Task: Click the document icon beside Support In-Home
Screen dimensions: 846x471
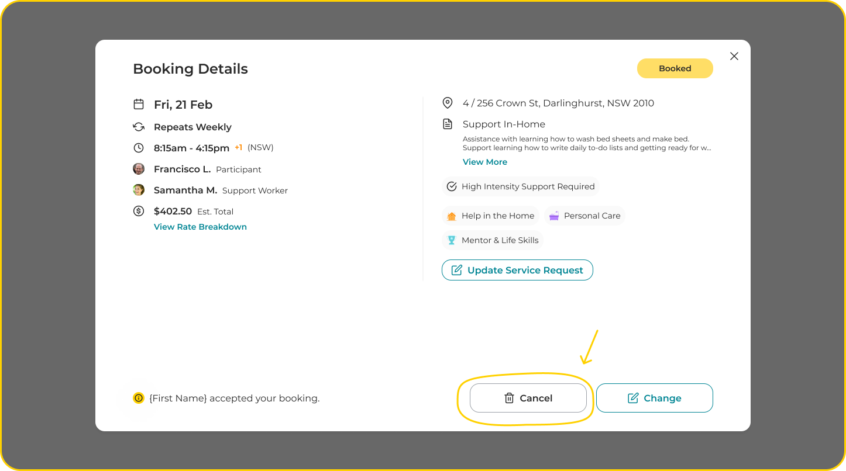Action: pyautogui.click(x=448, y=124)
